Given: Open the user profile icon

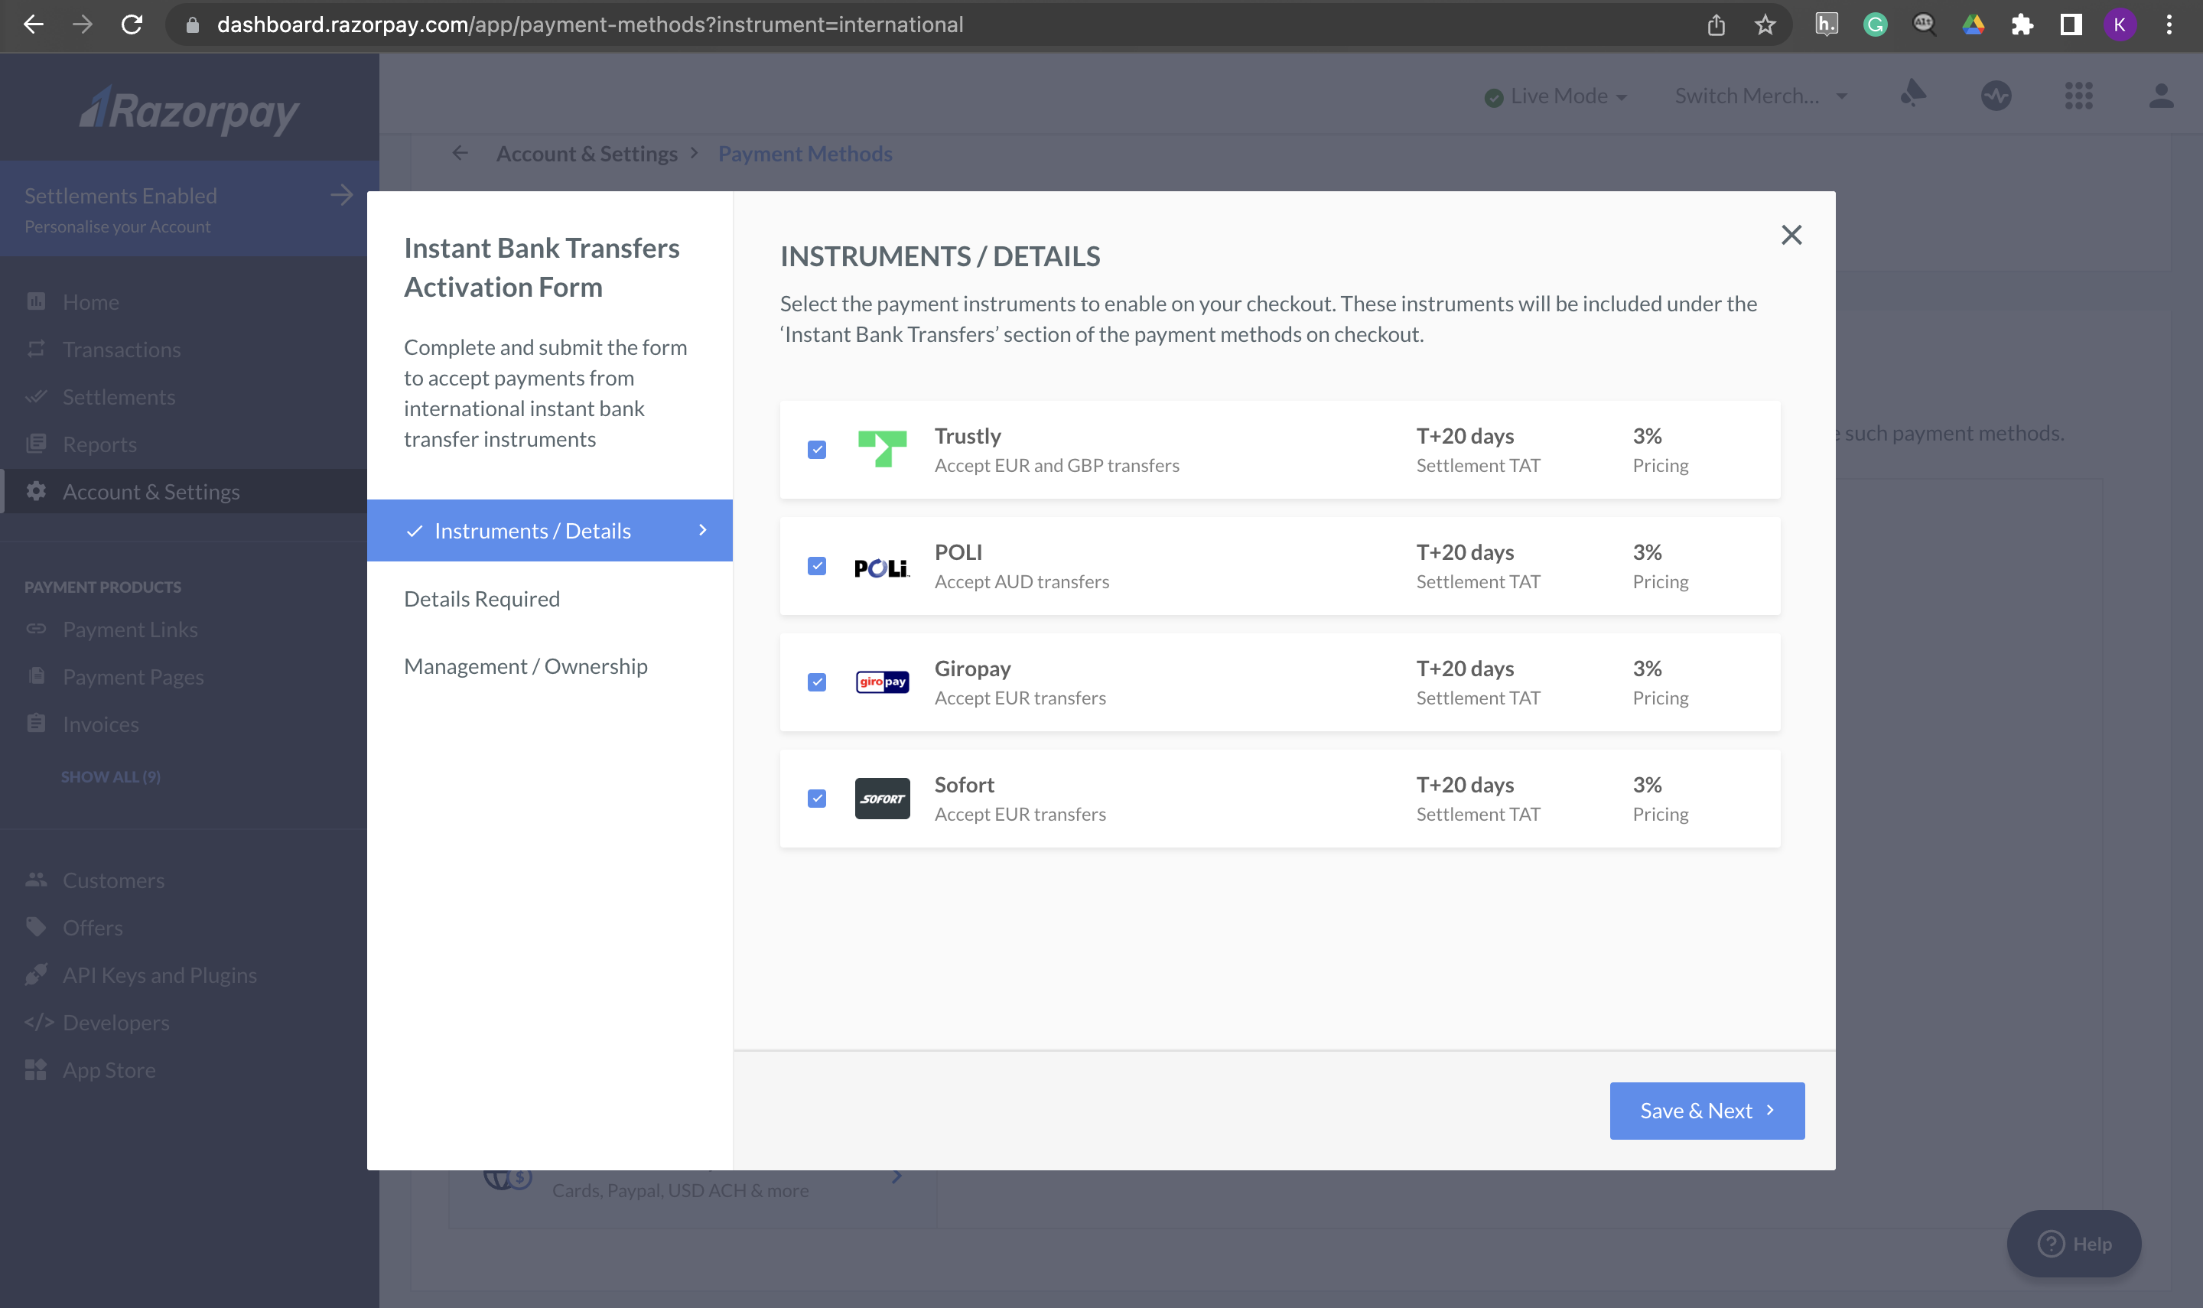Looking at the screenshot, I should (x=2161, y=95).
